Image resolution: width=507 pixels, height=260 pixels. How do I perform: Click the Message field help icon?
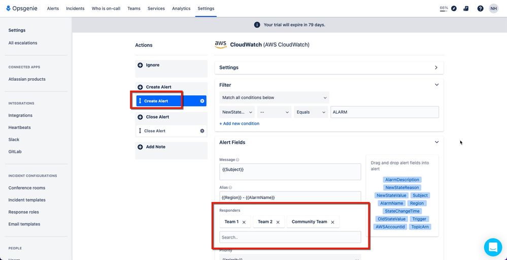click(x=238, y=160)
